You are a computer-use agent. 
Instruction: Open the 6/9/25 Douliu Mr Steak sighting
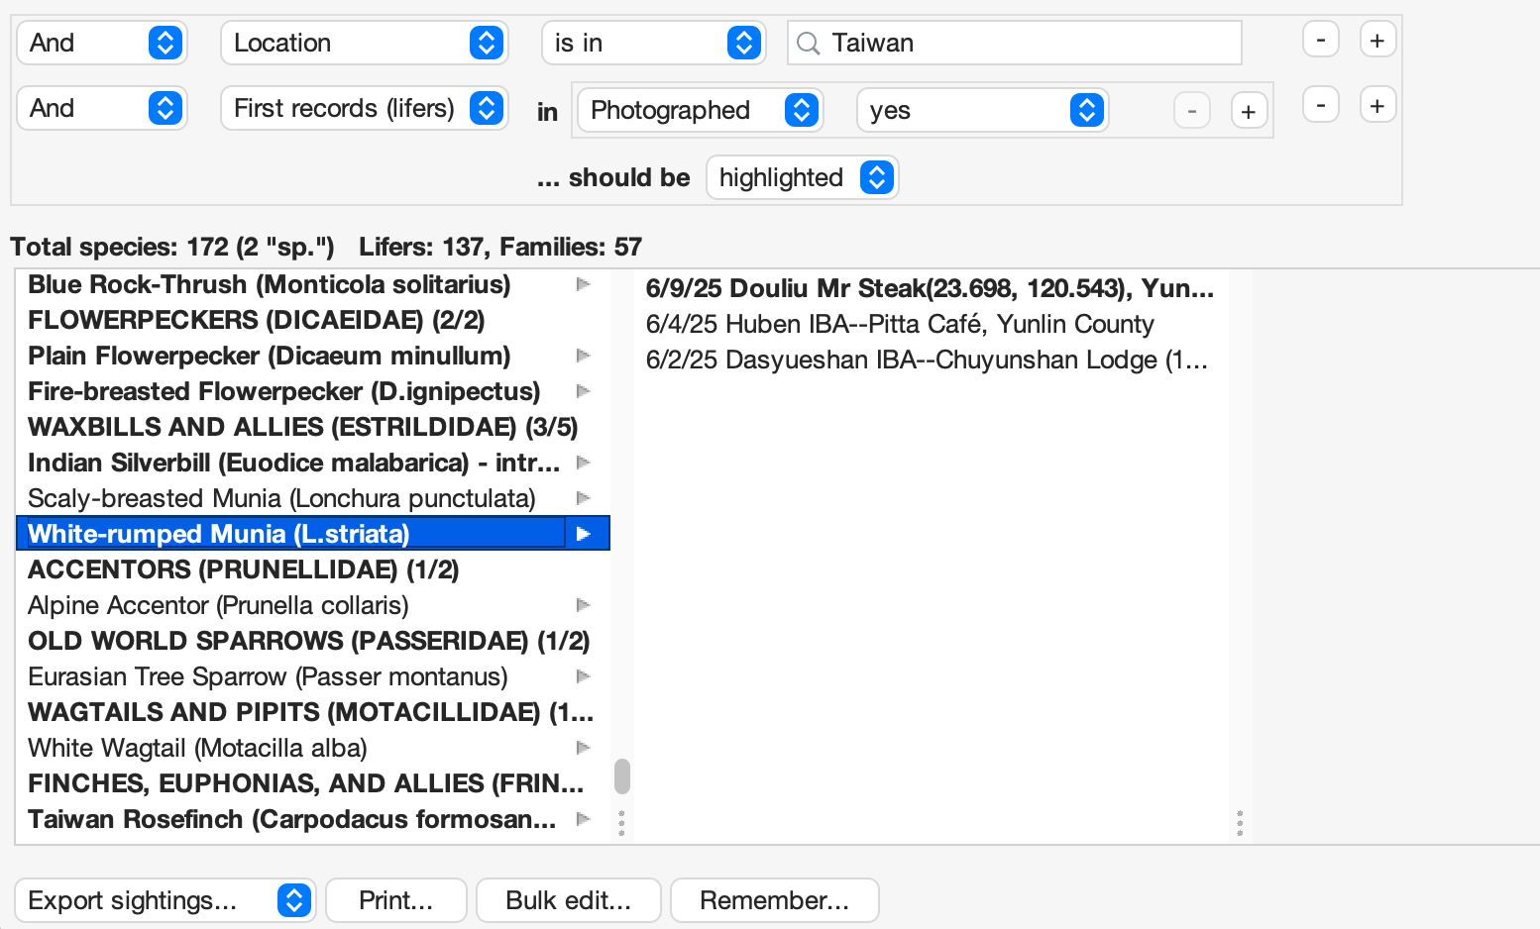[930, 288]
